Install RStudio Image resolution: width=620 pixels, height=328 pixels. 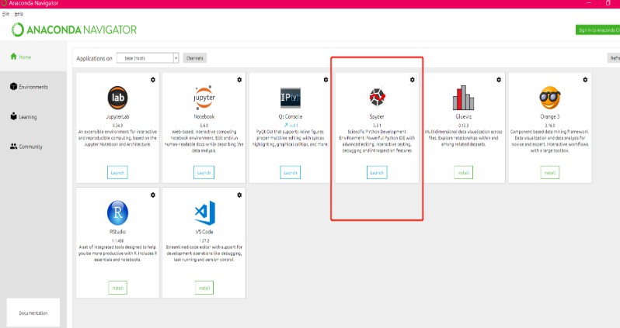pyautogui.click(x=118, y=288)
